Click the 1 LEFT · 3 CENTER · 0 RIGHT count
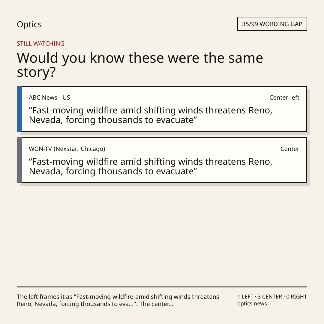The width and height of the screenshot is (324, 324). (x=272, y=296)
